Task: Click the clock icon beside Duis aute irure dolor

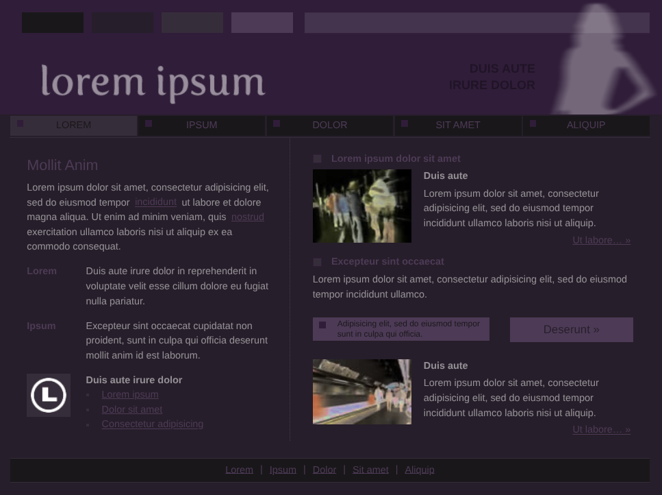Action: click(x=49, y=395)
